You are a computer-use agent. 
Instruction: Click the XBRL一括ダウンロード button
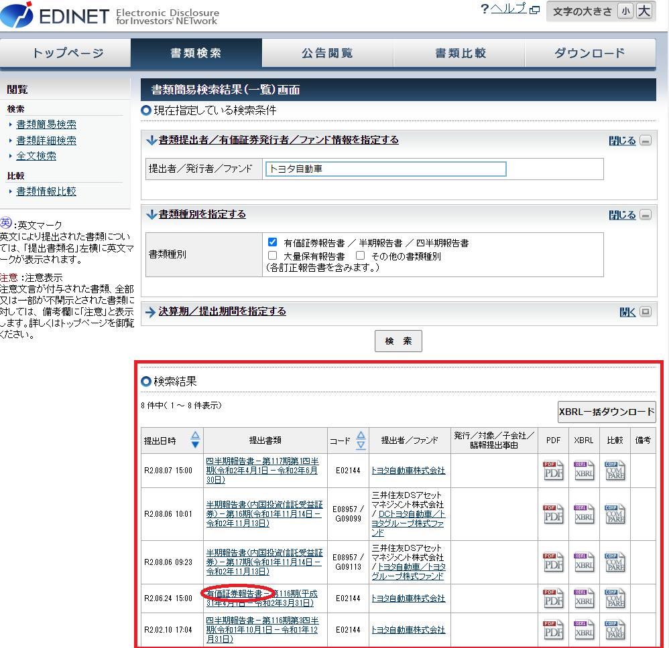click(x=607, y=412)
